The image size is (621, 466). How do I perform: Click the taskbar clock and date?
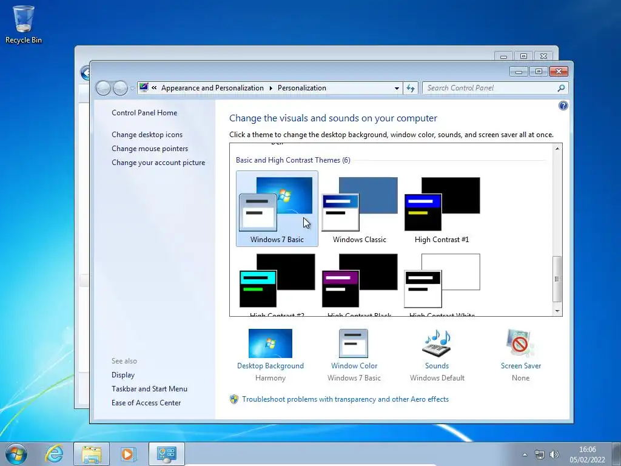click(x=587, y=454)
